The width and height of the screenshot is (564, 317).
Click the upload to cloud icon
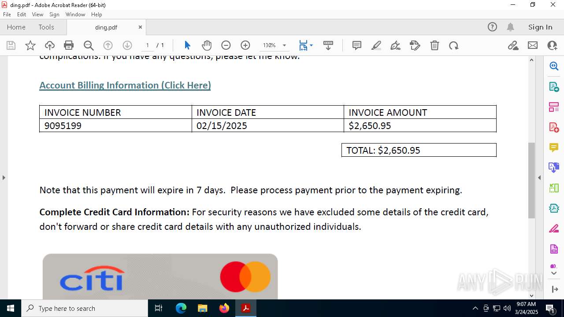pos(50,45)
